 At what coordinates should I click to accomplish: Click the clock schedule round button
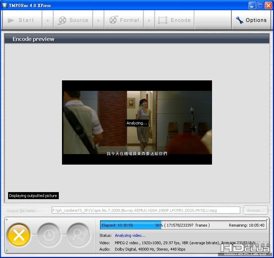[x=49, y=235]
